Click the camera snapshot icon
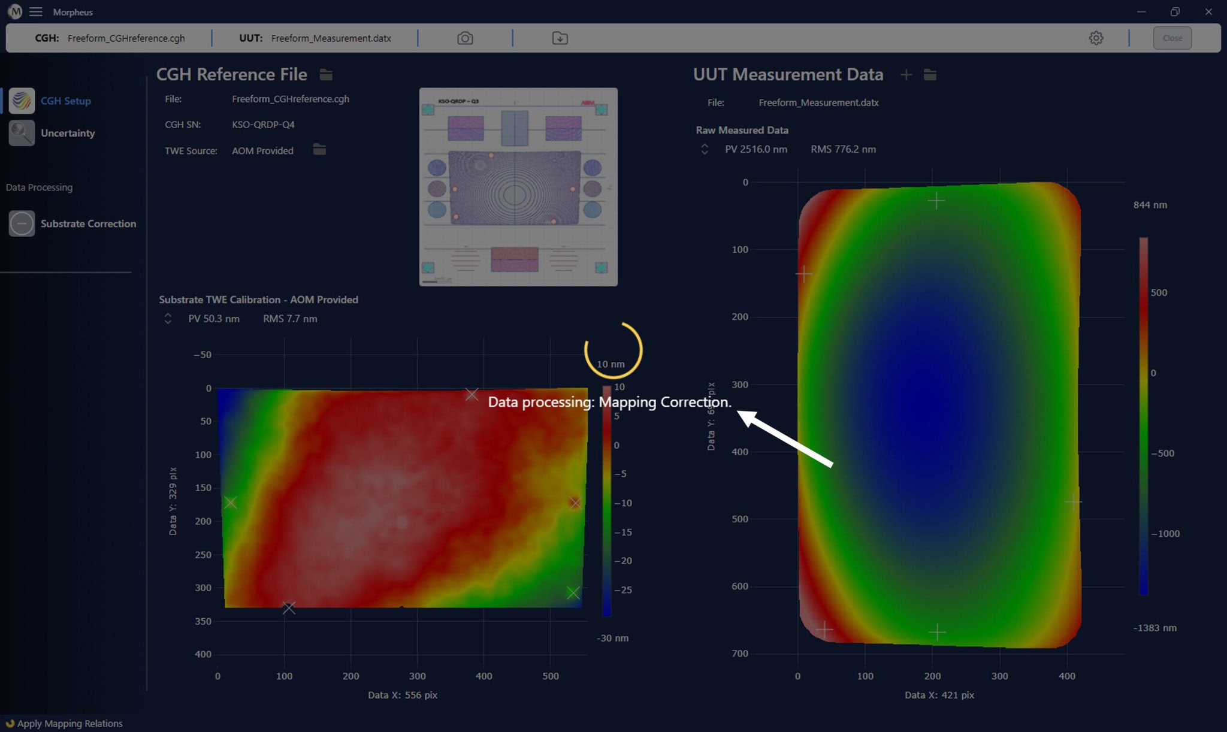1227x732 pixels. tap(465, 38)
